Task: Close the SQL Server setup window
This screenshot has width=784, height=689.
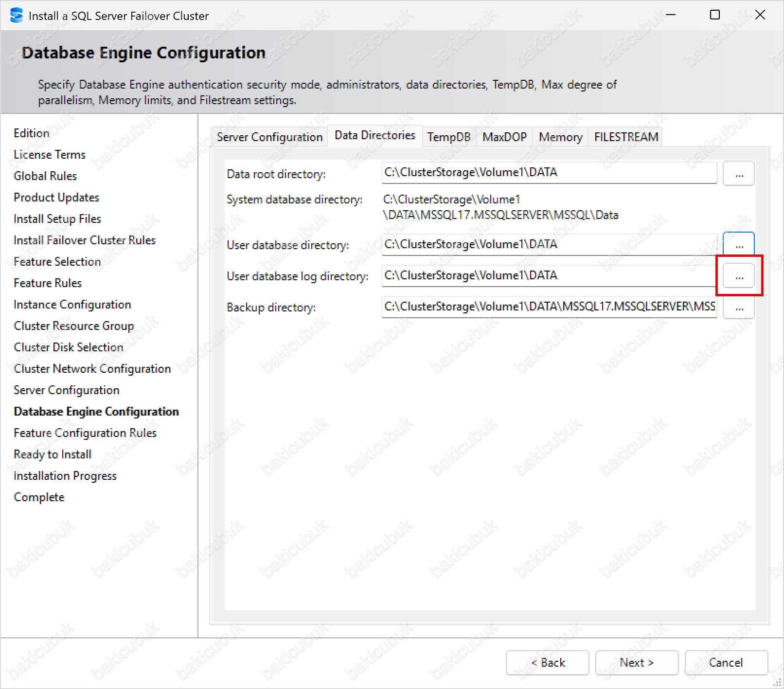Action: (x=760, y=15)
